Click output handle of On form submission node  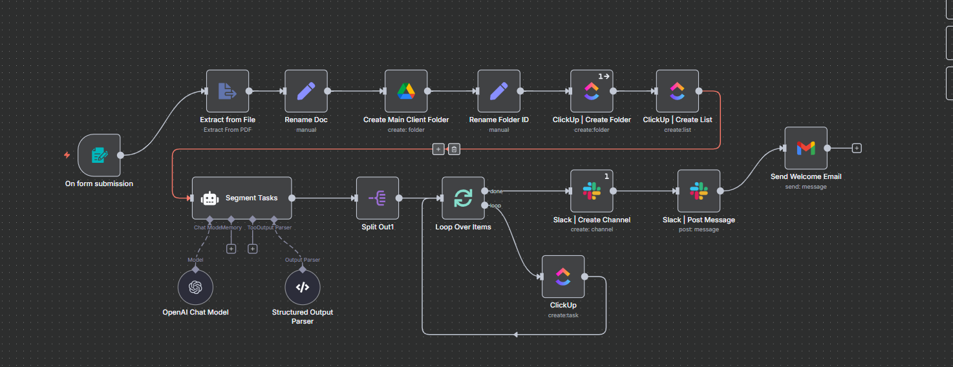121,155
